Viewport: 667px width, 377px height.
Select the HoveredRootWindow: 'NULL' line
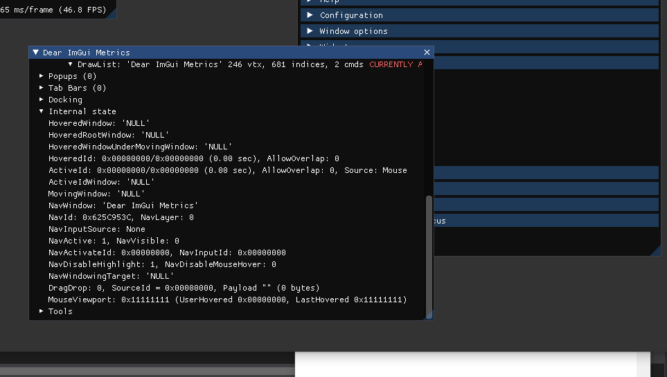109,135
